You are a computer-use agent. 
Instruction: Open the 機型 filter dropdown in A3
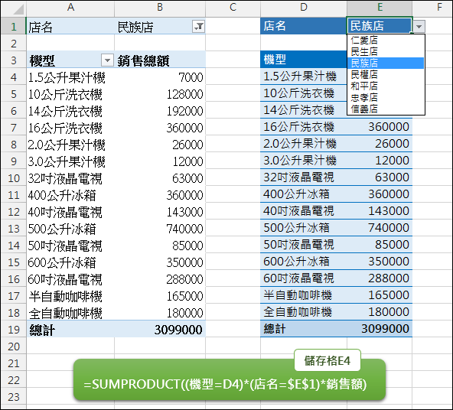[107, 60]
